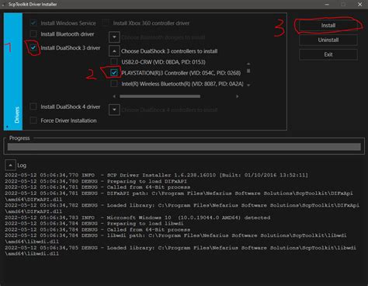Viewport: 368px width, 286px height.
Task: Select the USB2.0-CRW device checkbox
Action: click(114, 62)
